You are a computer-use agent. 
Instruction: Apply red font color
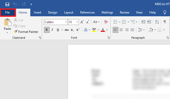coord(103,30)
